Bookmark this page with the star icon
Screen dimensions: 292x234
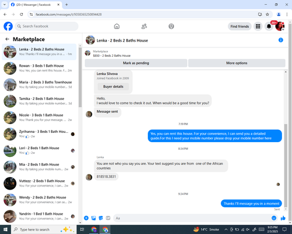point(267,14)
